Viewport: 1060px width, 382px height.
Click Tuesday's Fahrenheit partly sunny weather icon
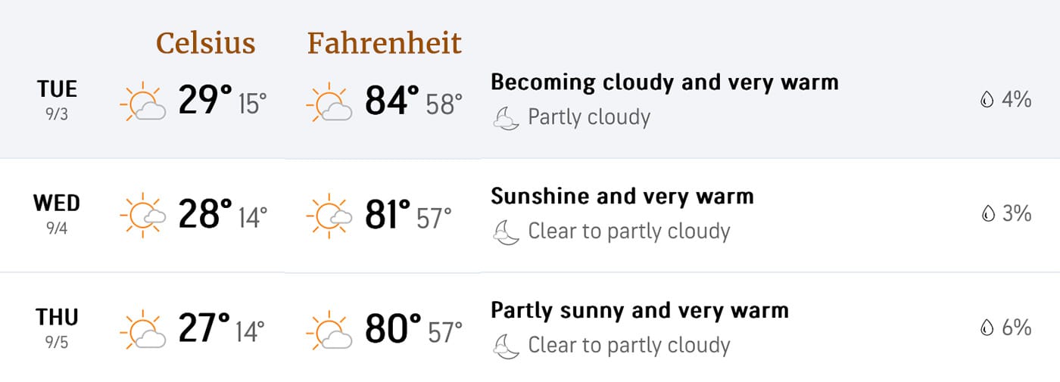pos(329,104)
